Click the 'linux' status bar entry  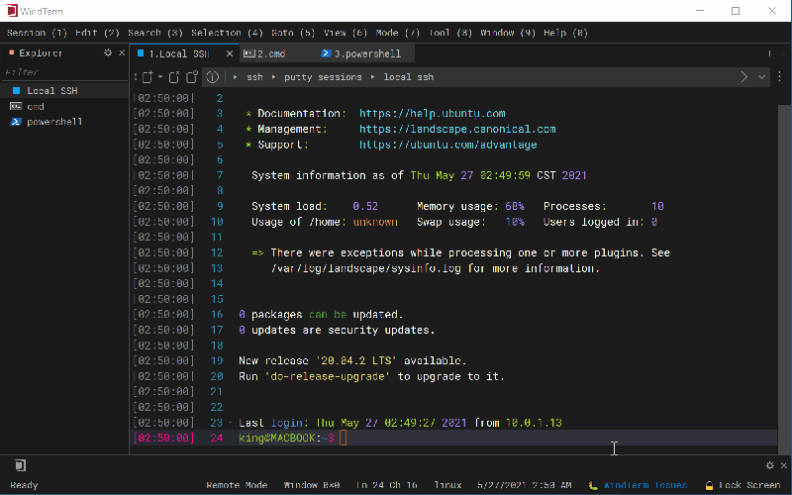pos(447,485)
